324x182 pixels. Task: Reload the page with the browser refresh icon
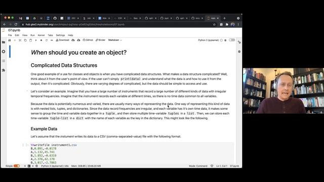coord(16,24)
